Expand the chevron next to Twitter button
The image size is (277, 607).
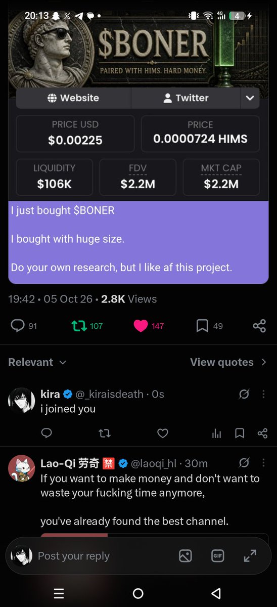pyautogui.click(x=250, y=98)
